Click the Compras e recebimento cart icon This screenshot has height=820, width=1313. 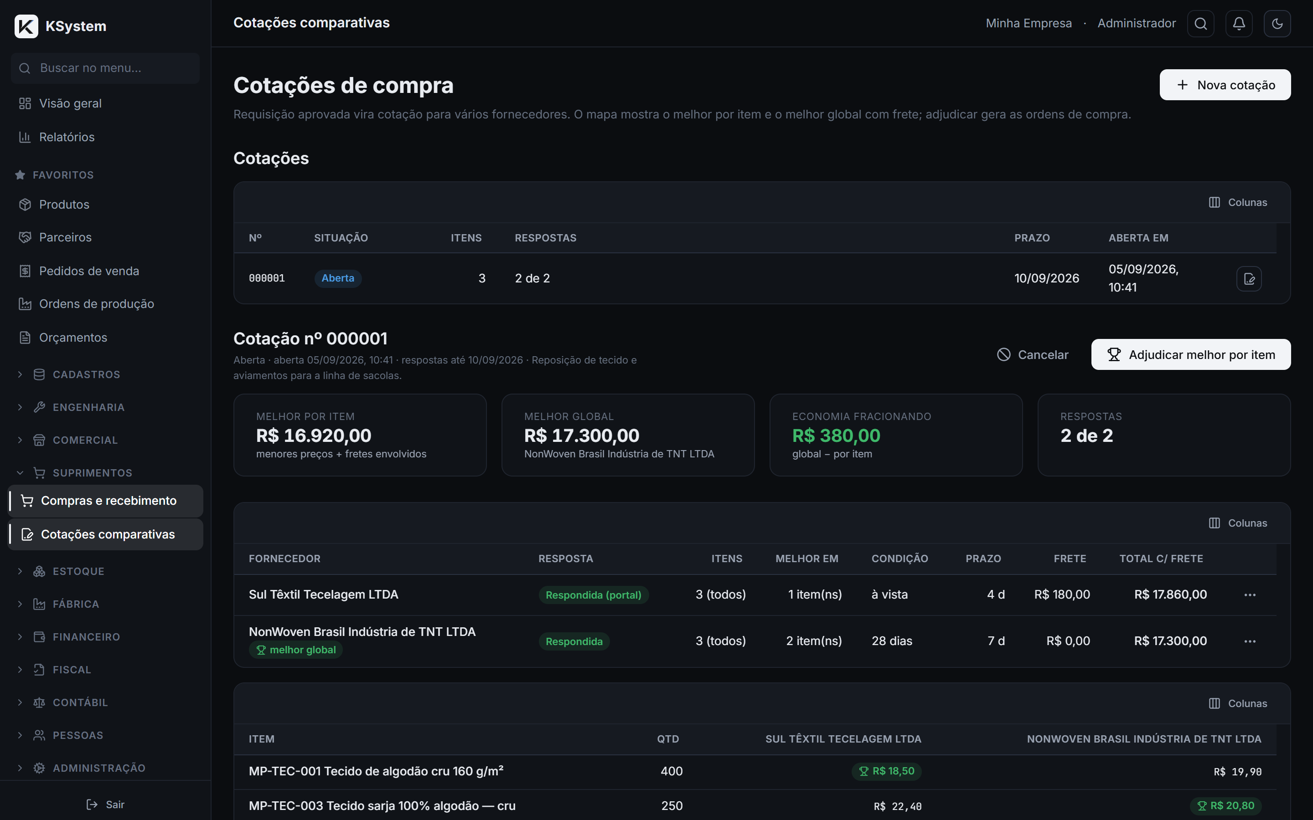point(27,501)
